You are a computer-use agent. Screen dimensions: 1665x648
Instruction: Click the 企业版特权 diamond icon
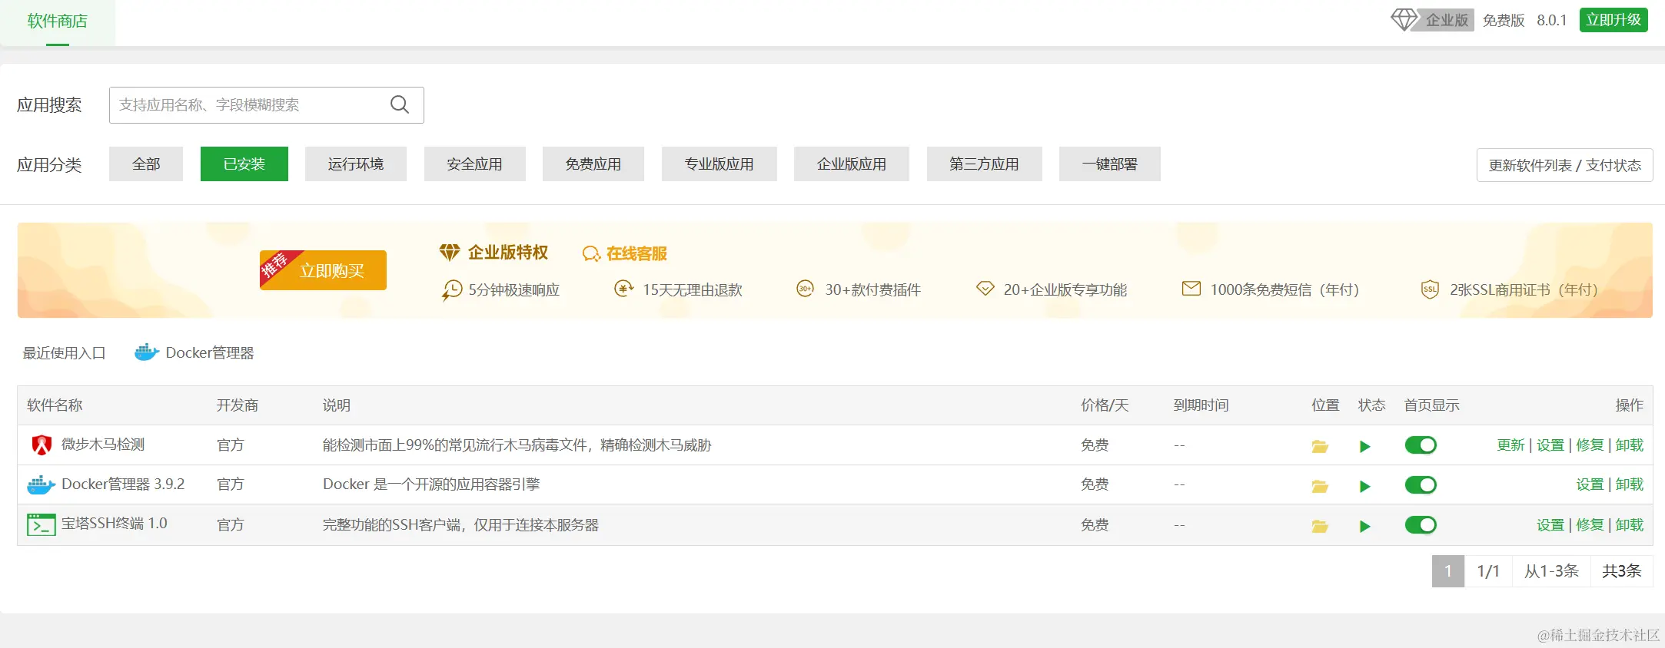tap(450, 252)
